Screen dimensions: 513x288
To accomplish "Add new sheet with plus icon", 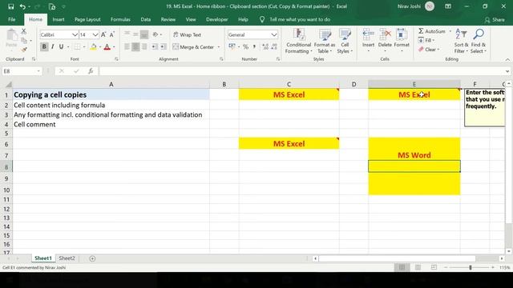I will (92, 258).
